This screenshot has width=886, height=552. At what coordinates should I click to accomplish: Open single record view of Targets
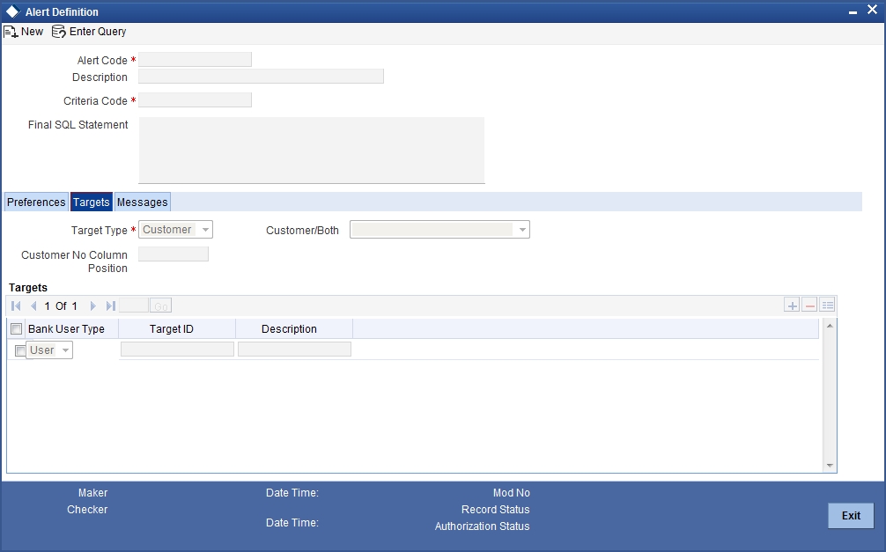[x=827, y=305]
